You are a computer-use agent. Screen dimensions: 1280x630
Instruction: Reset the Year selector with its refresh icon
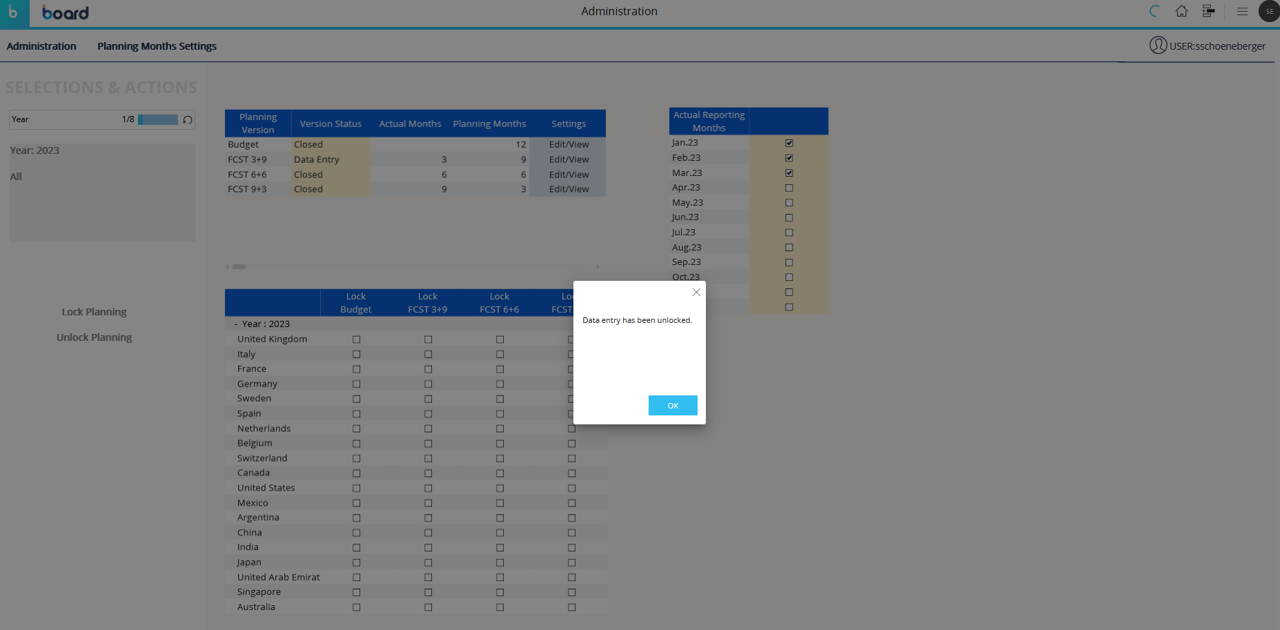[188, 119]
